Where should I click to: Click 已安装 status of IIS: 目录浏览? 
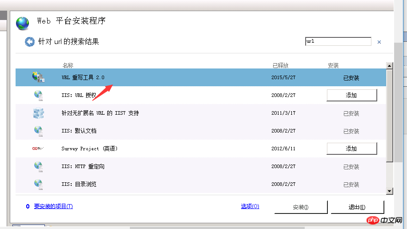351,185
